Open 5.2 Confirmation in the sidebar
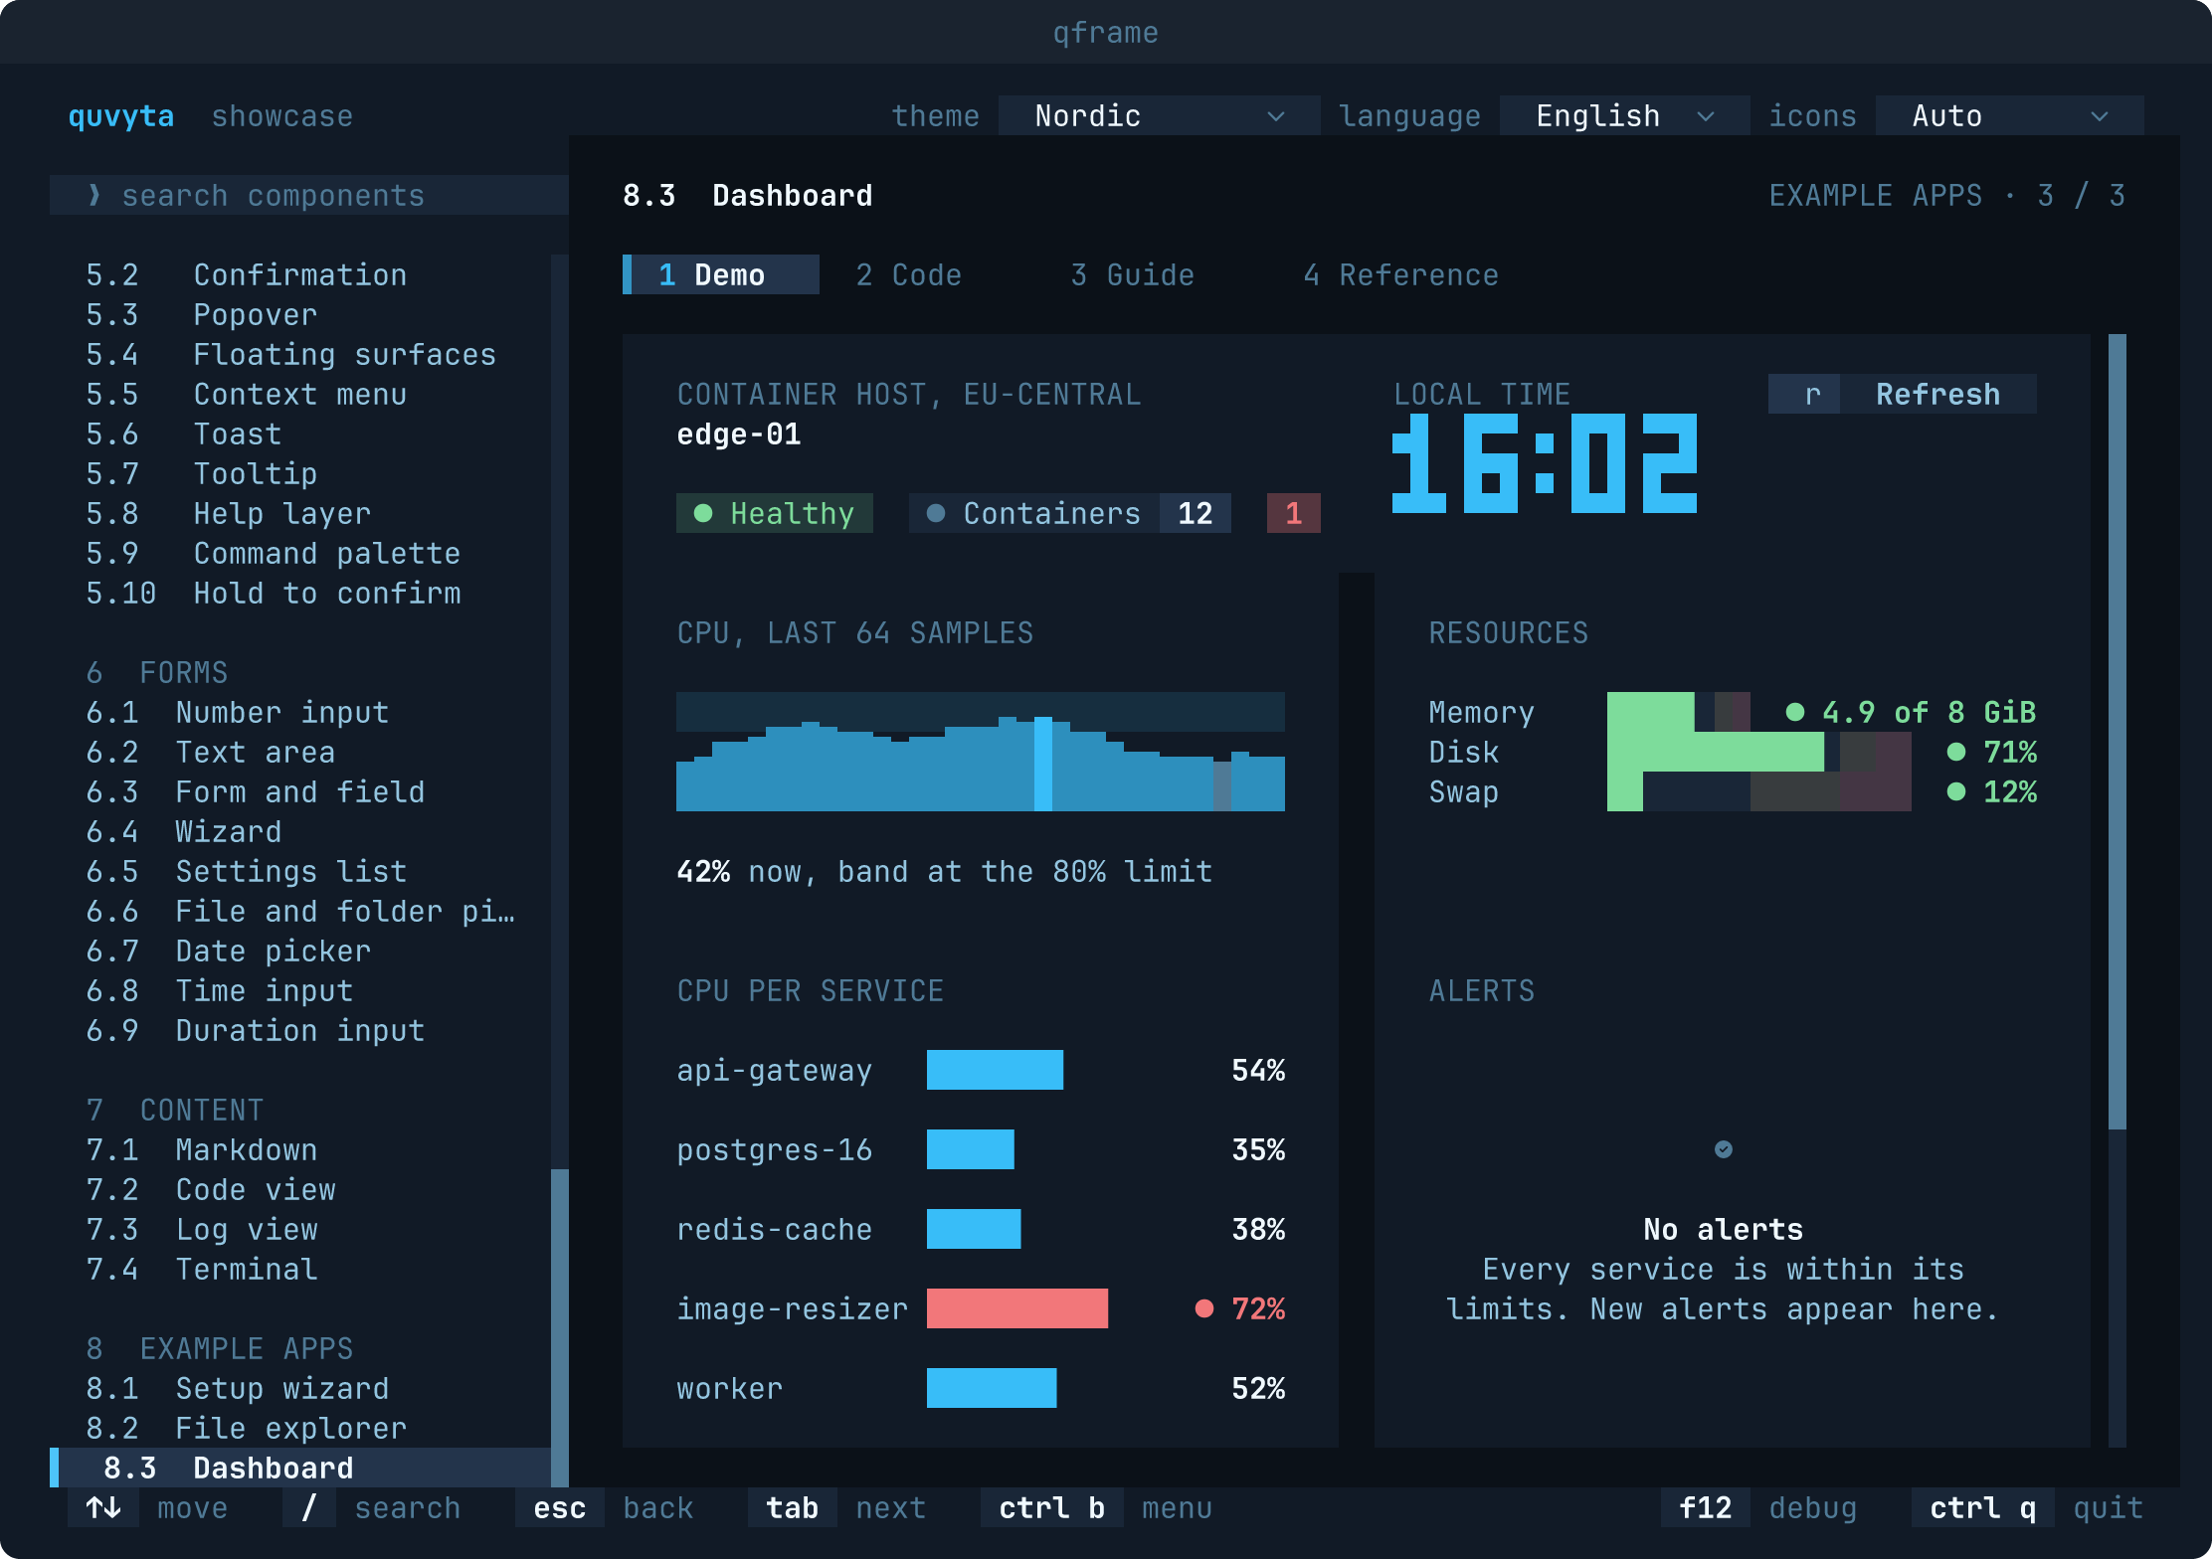 click(x=300, y=274)
